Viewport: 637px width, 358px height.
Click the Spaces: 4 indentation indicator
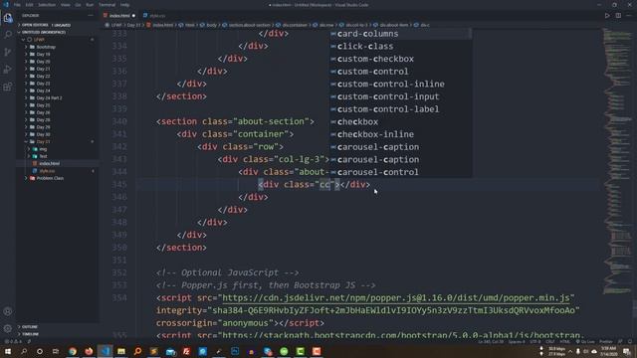517,342
